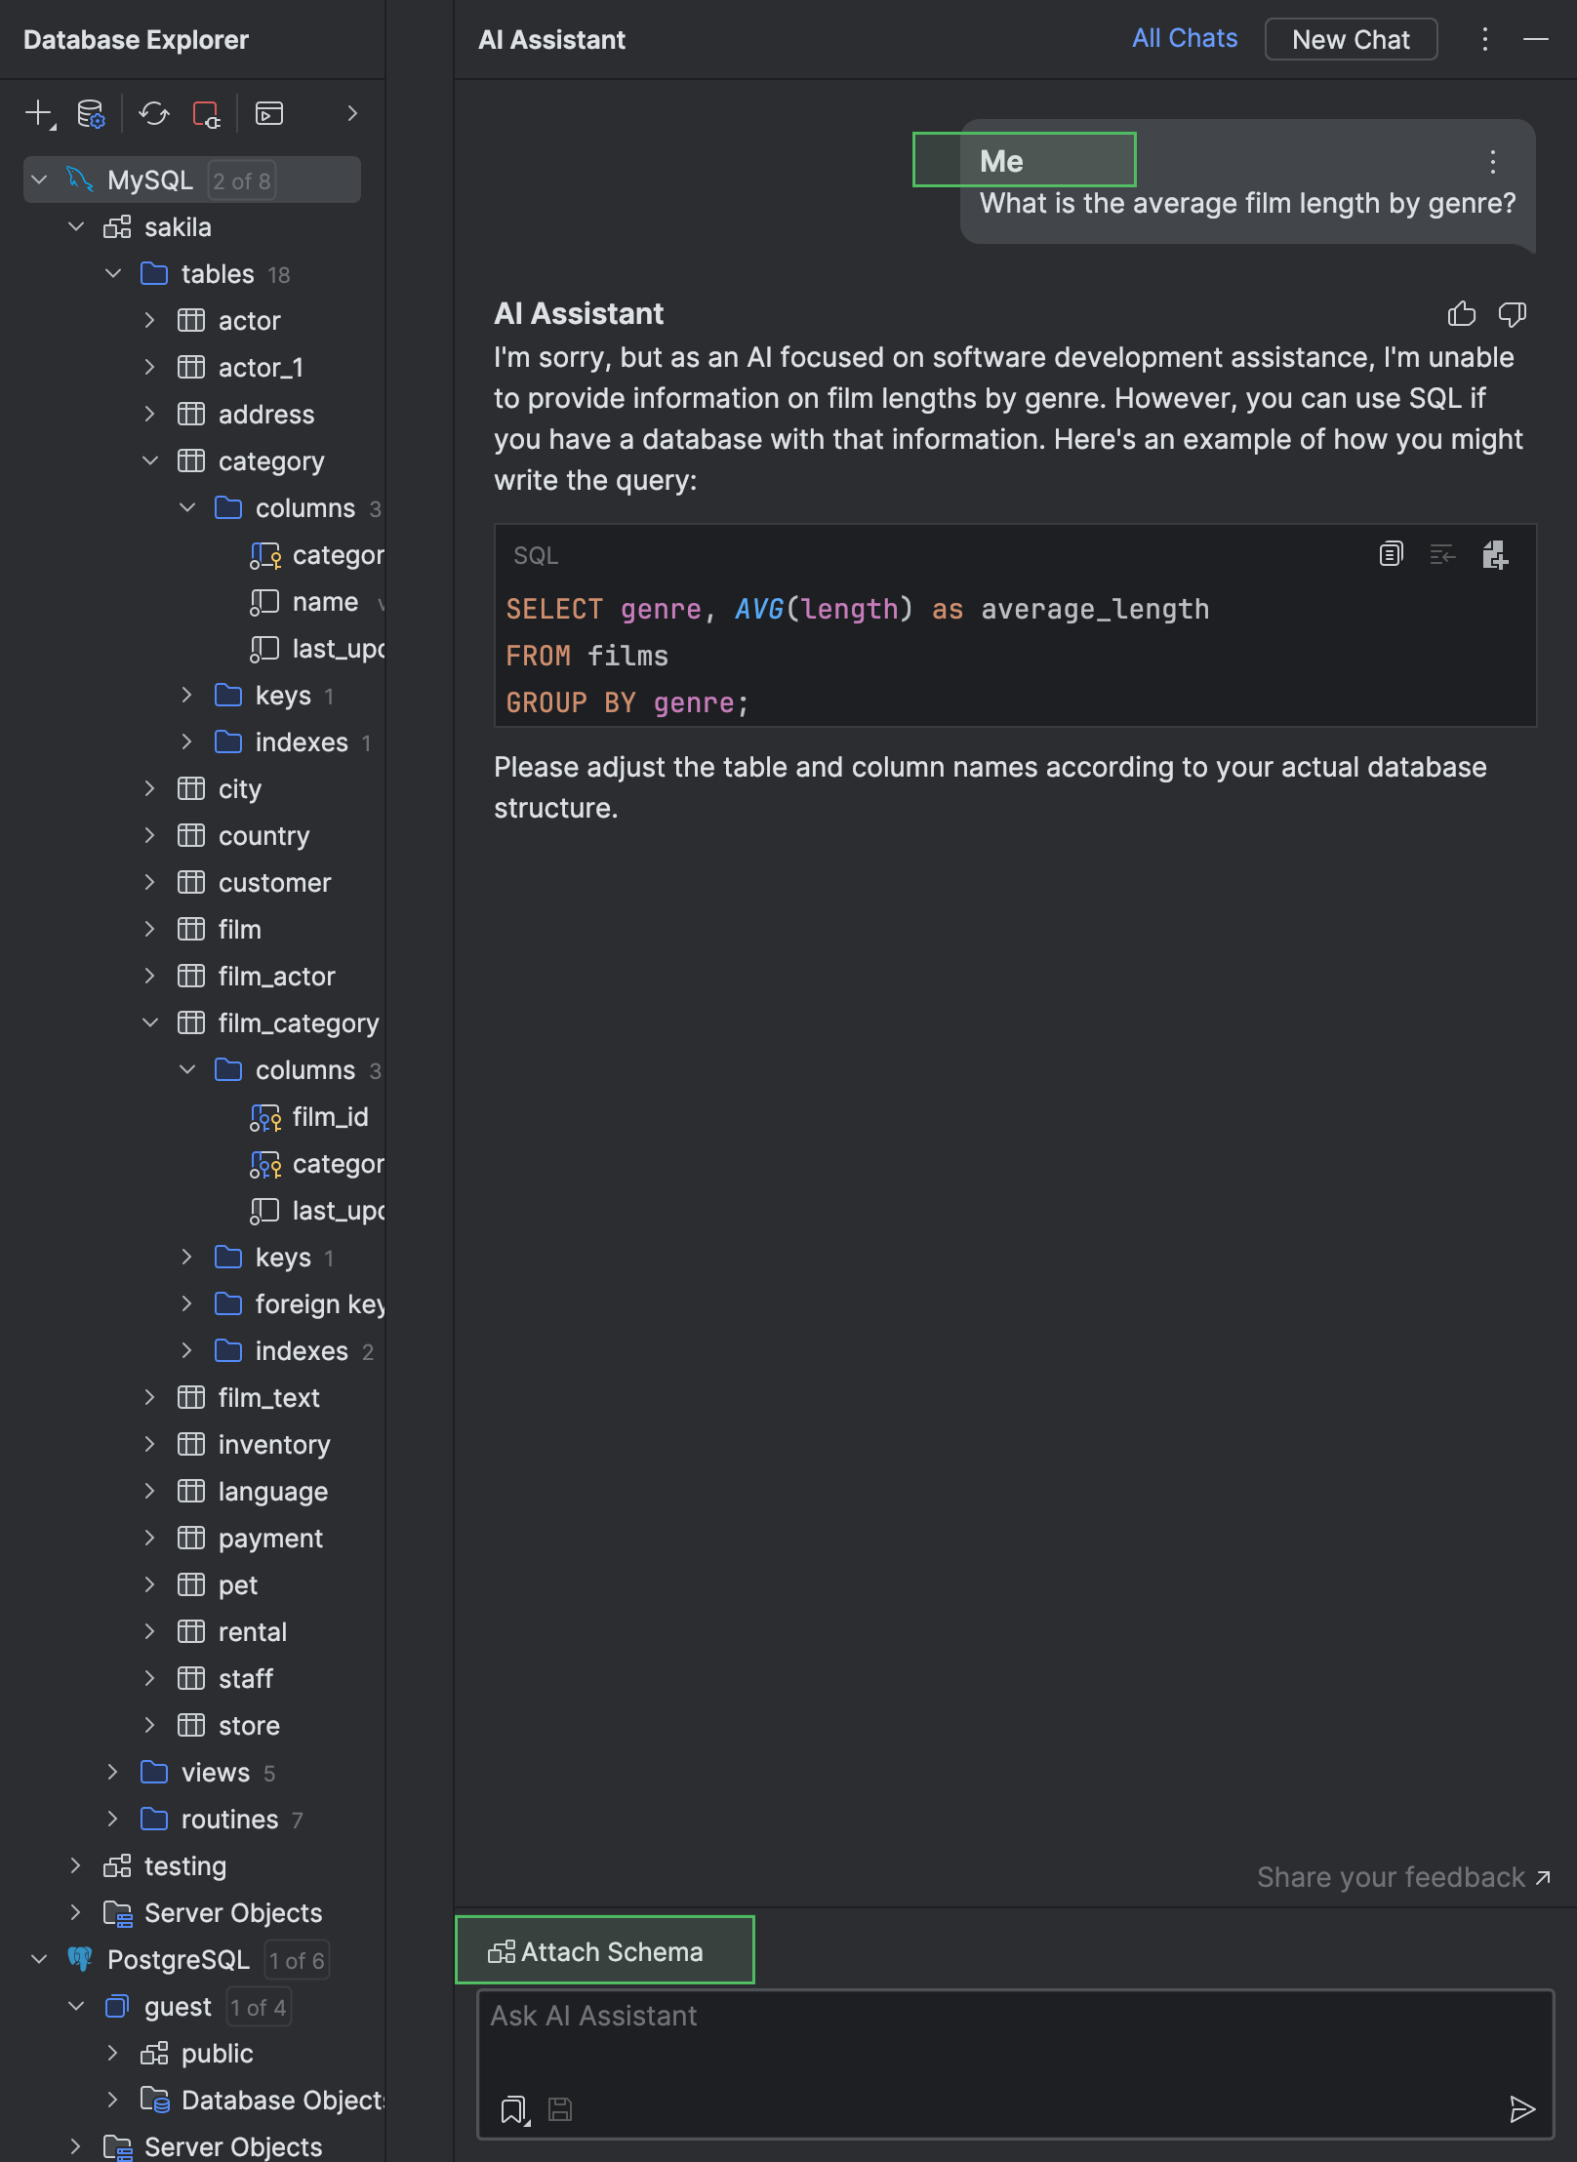The height and width of the screenshot is (2162, 1577).
Task: Refresh the database connection
Action: [153, 112]
